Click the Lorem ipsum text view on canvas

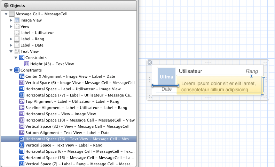(219, 86)
